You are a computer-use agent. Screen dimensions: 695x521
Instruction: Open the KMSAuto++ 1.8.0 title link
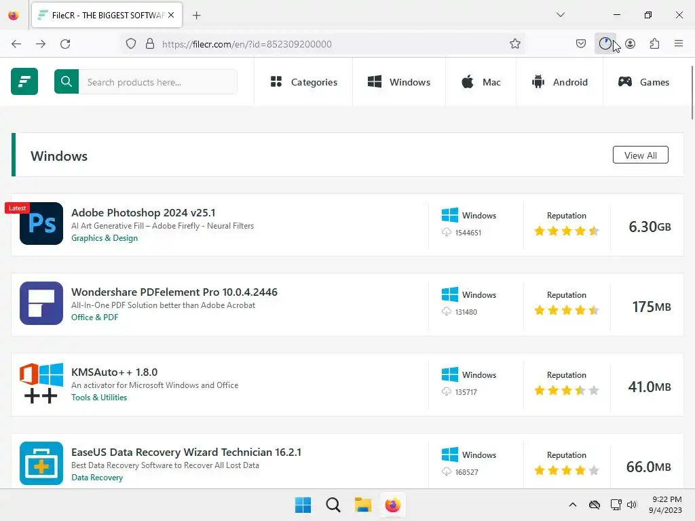(114, 372)
